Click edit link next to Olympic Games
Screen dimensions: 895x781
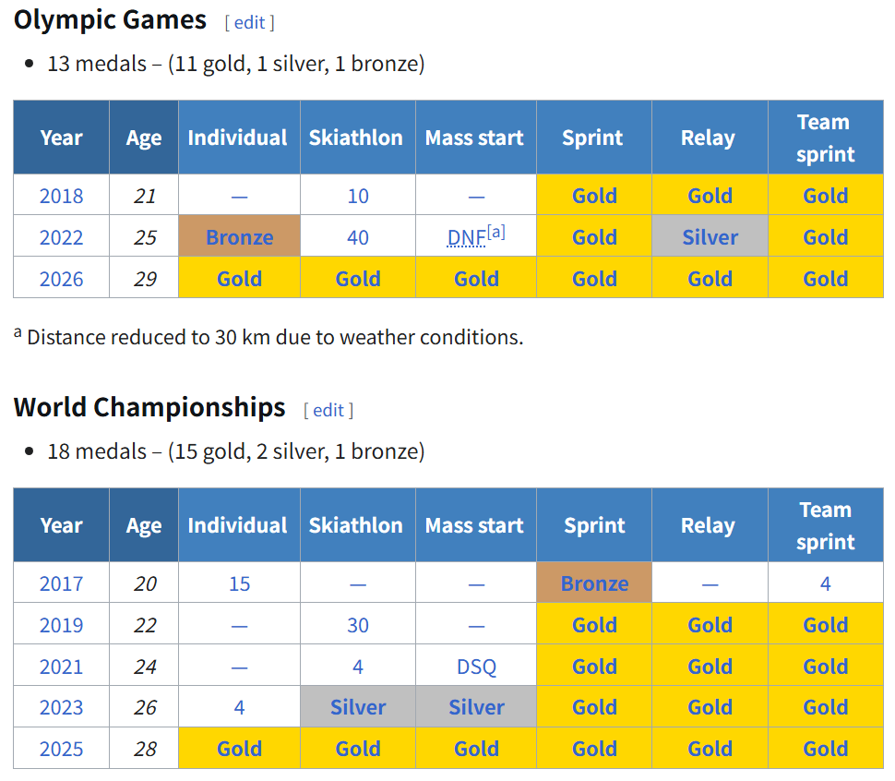point(249,22)
